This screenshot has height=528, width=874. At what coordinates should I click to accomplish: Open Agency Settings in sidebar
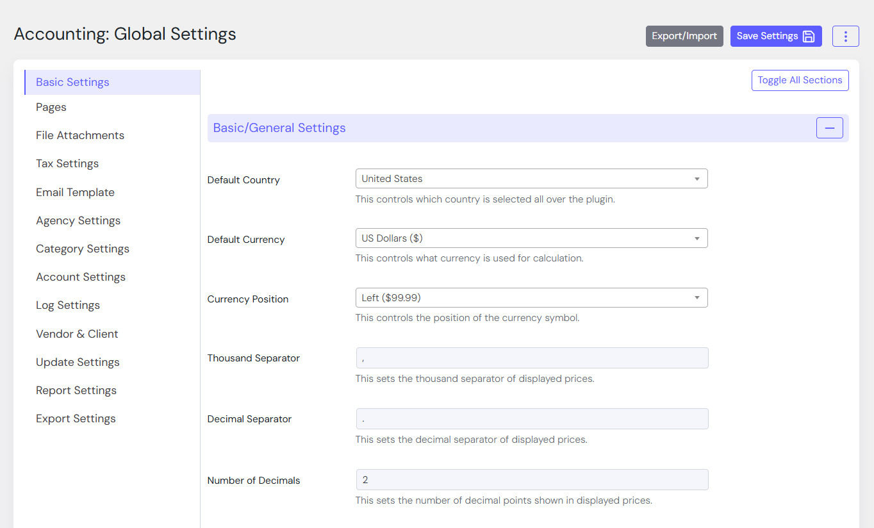(x=78, y=221)
